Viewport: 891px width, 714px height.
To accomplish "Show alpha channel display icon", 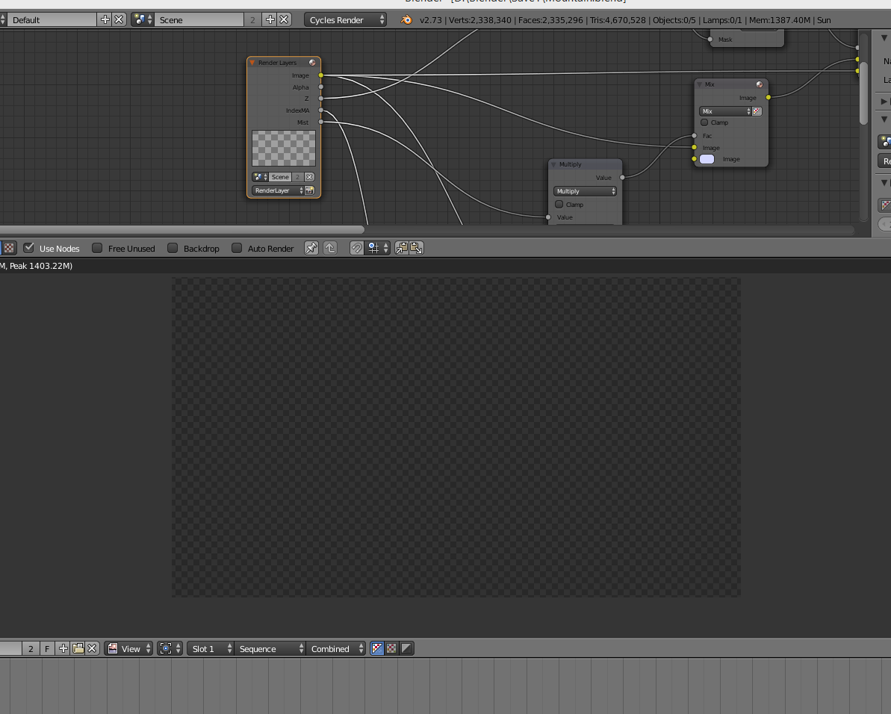I will 406,649.
